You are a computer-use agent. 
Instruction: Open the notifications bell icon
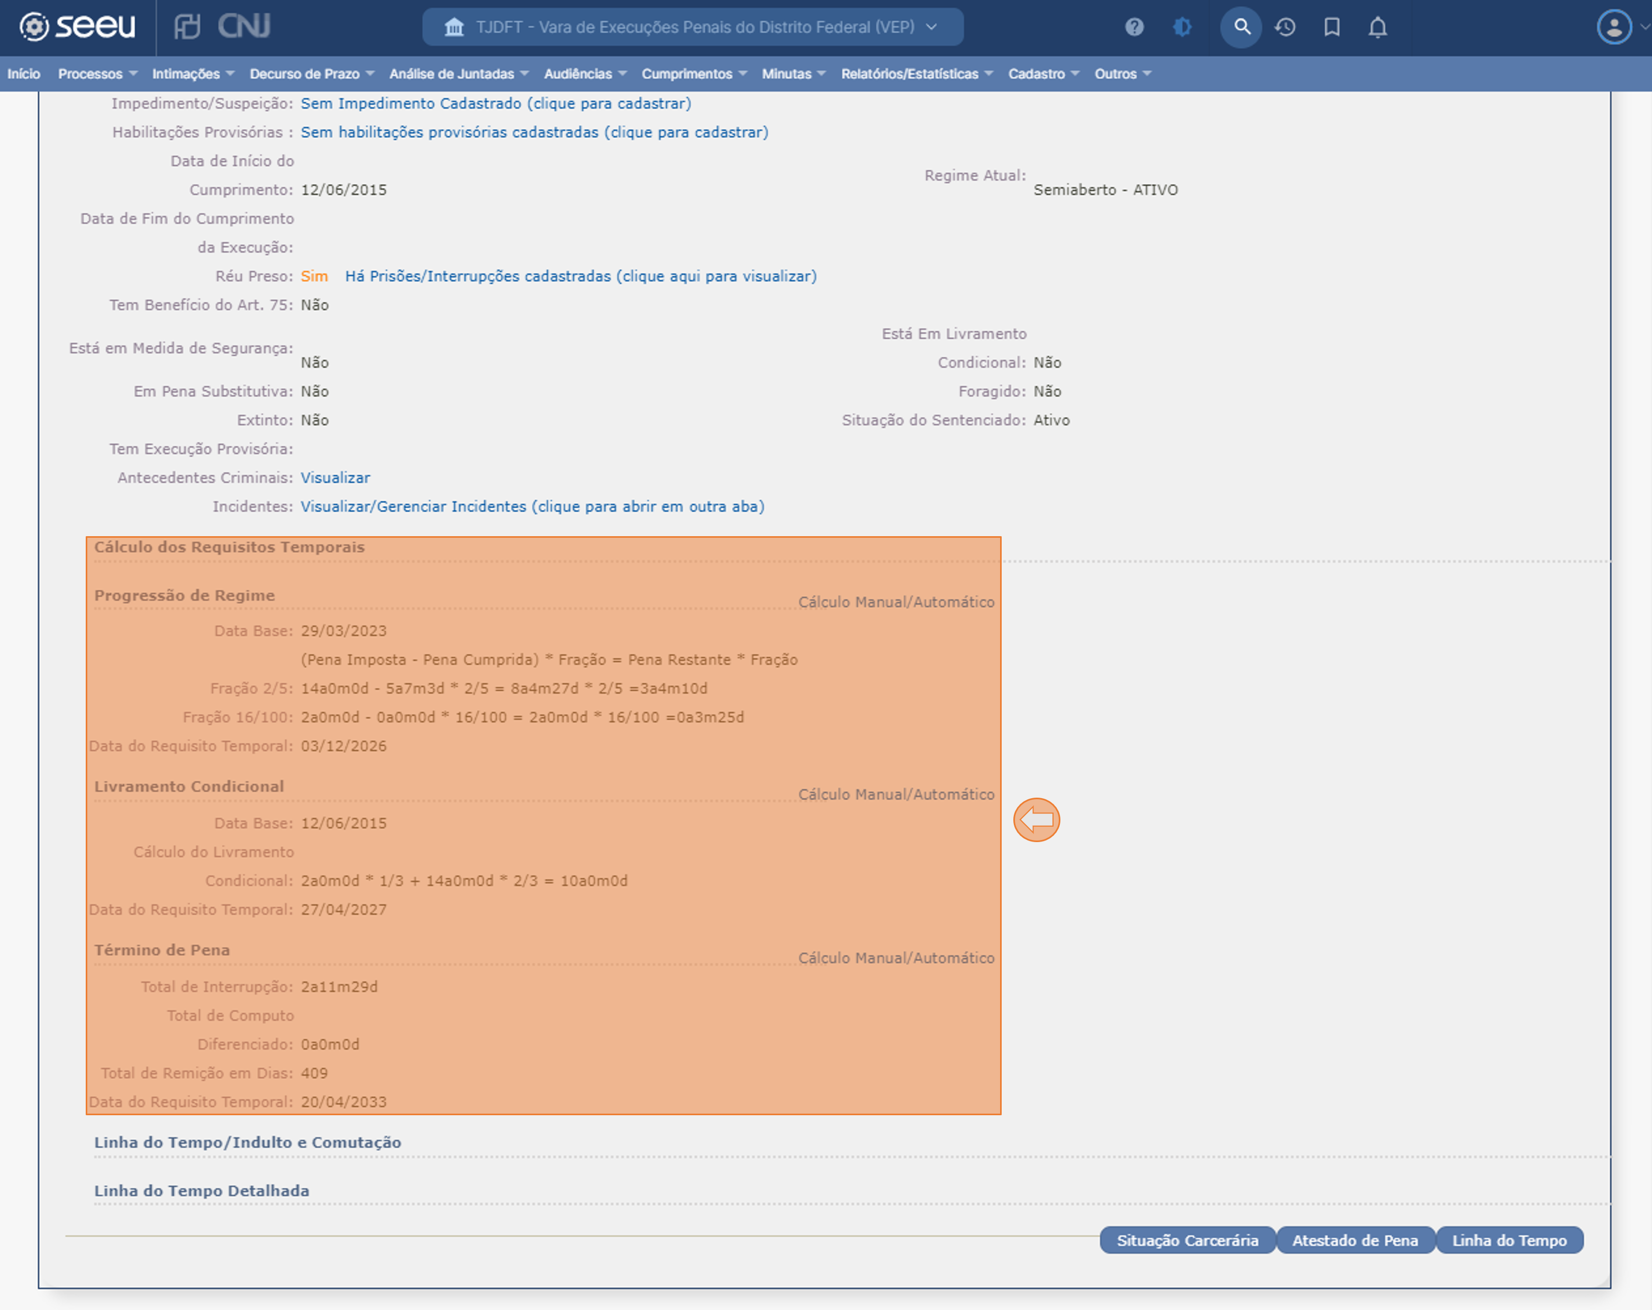tap(1377, 28)
